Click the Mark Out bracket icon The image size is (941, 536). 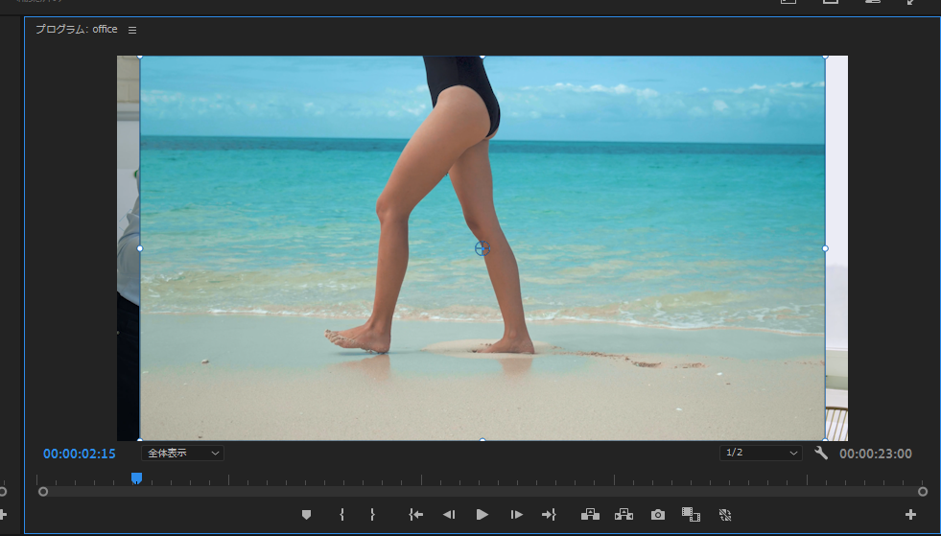point(372,515)
